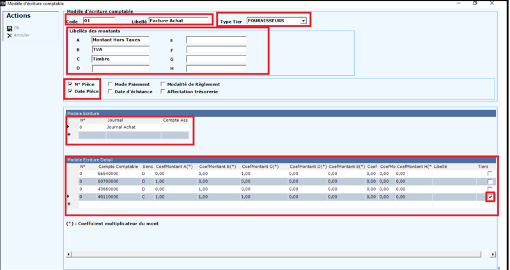Toggle Tiers checkbox for account 40110000
Screen dimensions: 510x270
tap(490, 197)
